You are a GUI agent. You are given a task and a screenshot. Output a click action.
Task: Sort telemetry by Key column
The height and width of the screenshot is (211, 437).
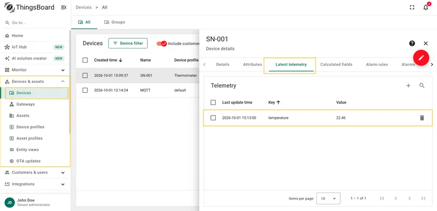[274, 103]
